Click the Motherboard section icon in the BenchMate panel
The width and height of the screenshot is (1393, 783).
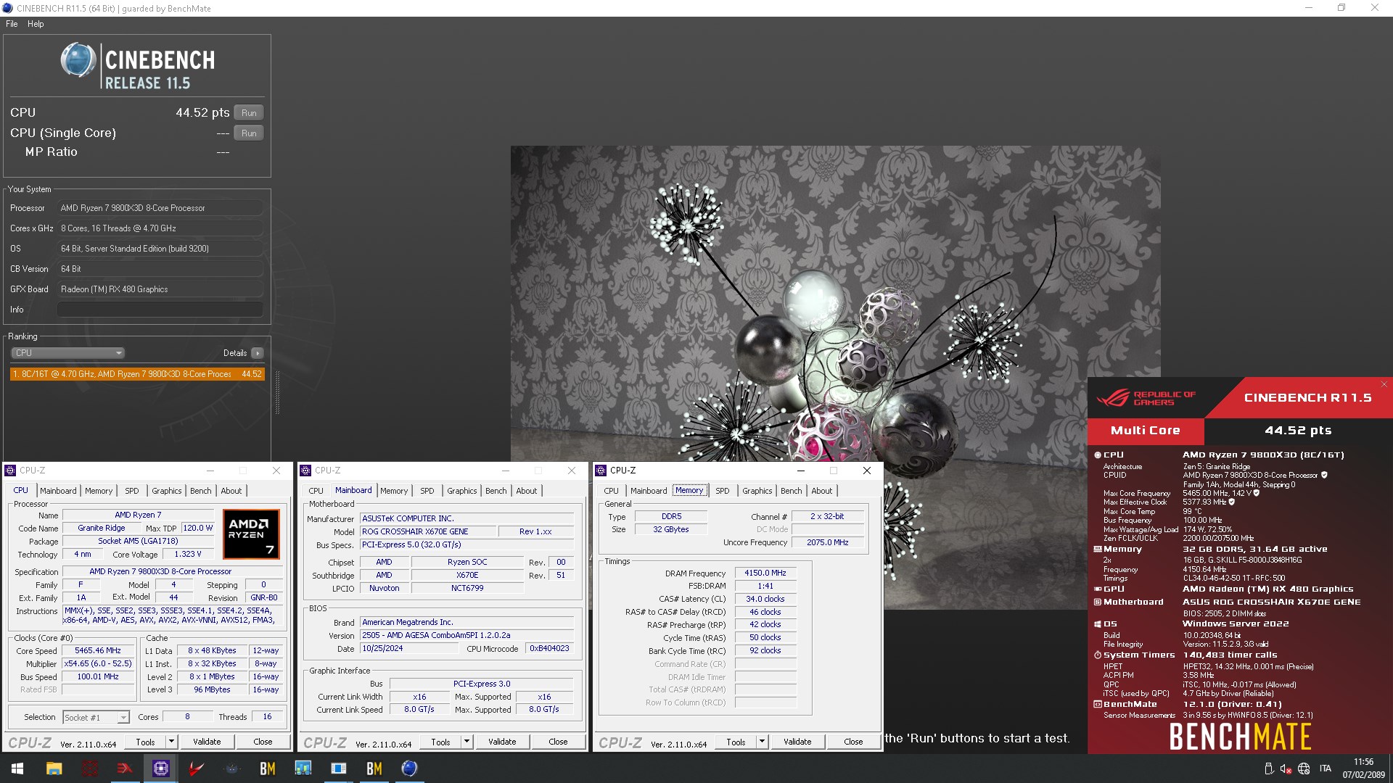[x=1098, y=602]
